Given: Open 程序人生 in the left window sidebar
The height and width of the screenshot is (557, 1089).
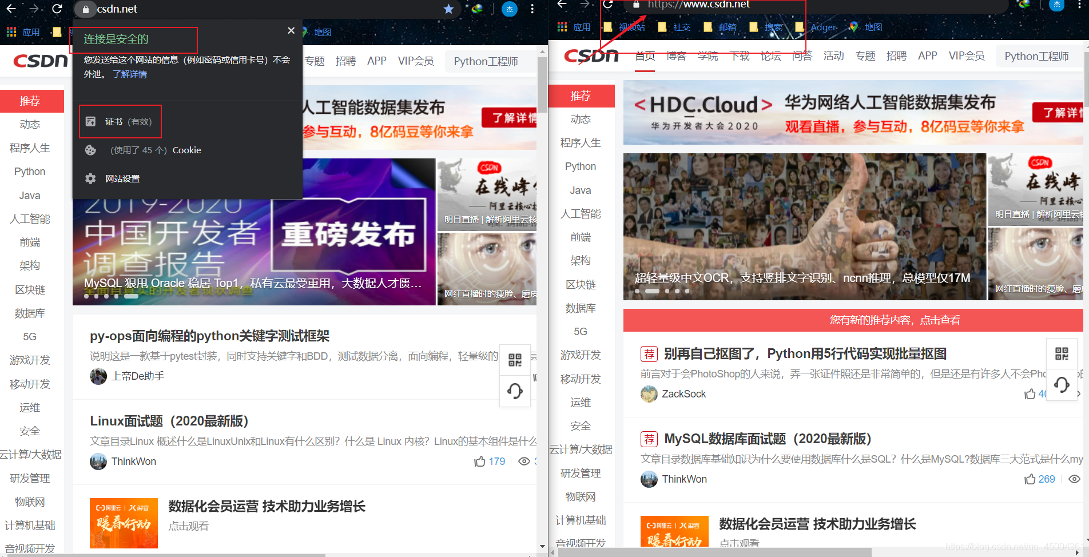Looking at the screenshot, I should [30, 148].
